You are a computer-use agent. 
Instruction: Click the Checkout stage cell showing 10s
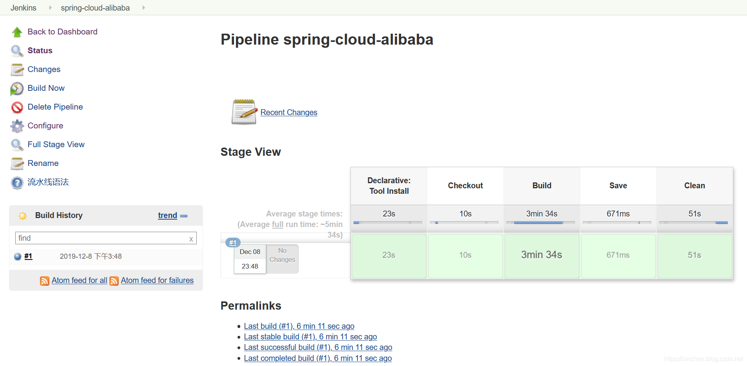[465, 256]
